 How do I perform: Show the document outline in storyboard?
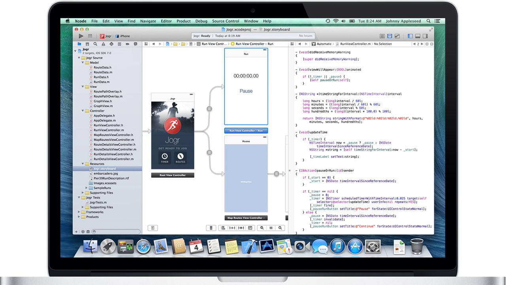pos(153,228)
